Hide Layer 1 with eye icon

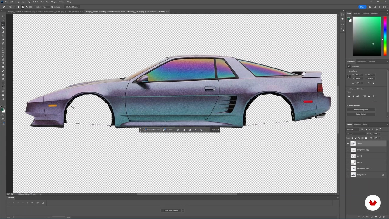click(348, 144)
